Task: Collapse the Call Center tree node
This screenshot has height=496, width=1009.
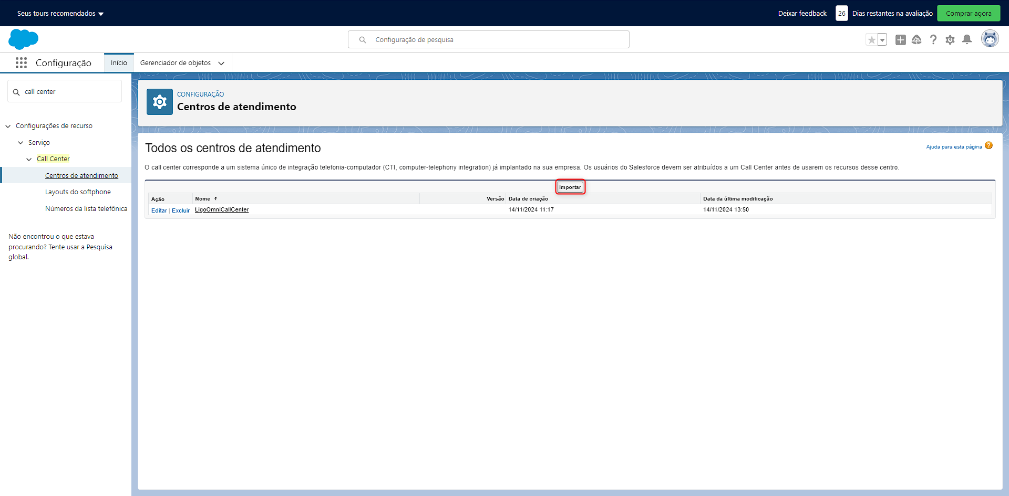Action: [x=29, y=159]
